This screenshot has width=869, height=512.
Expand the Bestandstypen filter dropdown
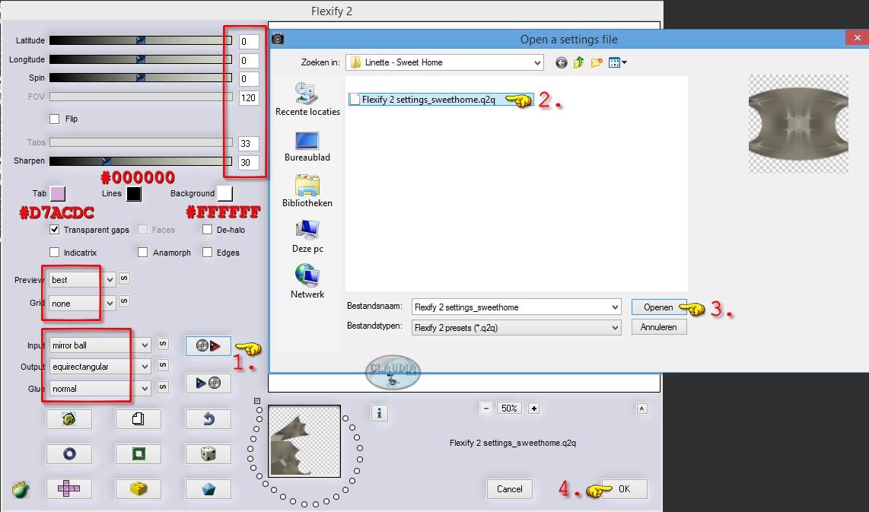[x=615, y=328]
